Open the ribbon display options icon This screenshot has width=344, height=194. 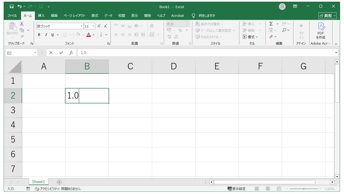(295, 6)
